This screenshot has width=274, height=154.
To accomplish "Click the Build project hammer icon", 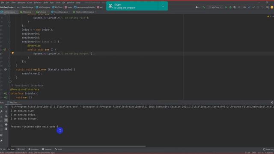I will click(x=204, y=7).
